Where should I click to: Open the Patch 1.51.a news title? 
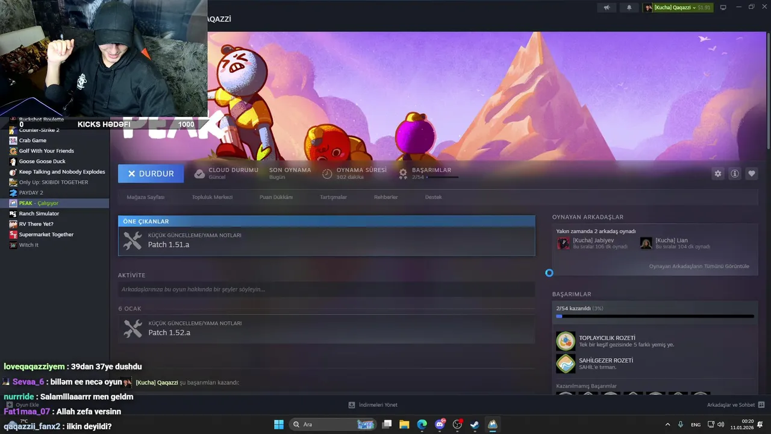click(x=169, y=245)
